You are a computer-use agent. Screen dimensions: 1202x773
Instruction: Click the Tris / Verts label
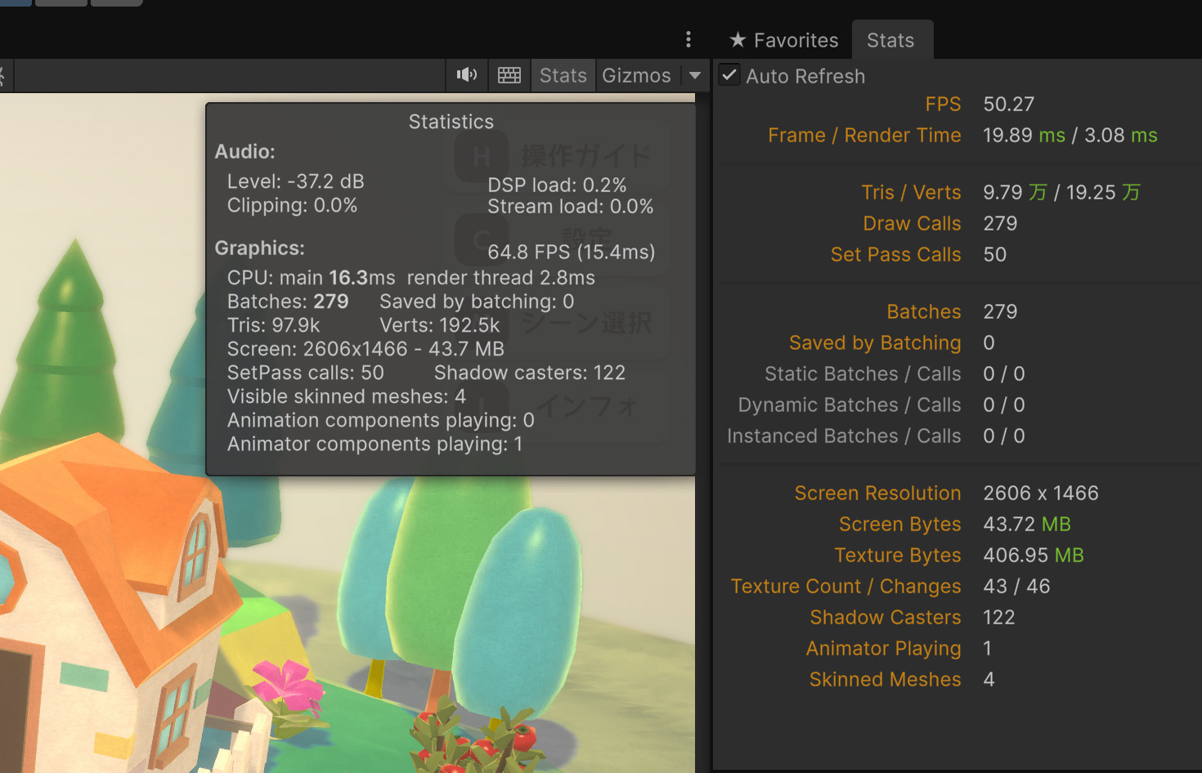pyautogui.click(x=911, y=192)
